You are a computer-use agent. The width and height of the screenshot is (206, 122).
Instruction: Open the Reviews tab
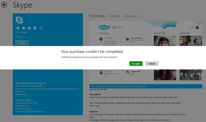pos(131,16)
